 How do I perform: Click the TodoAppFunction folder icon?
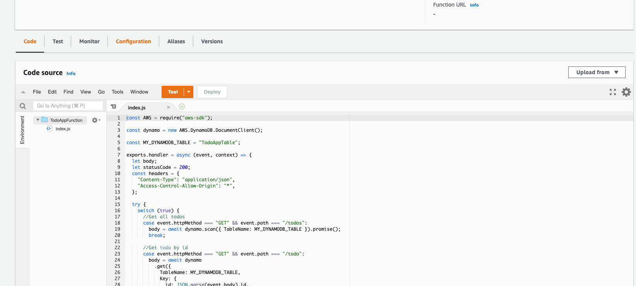(x=44, y=120)
